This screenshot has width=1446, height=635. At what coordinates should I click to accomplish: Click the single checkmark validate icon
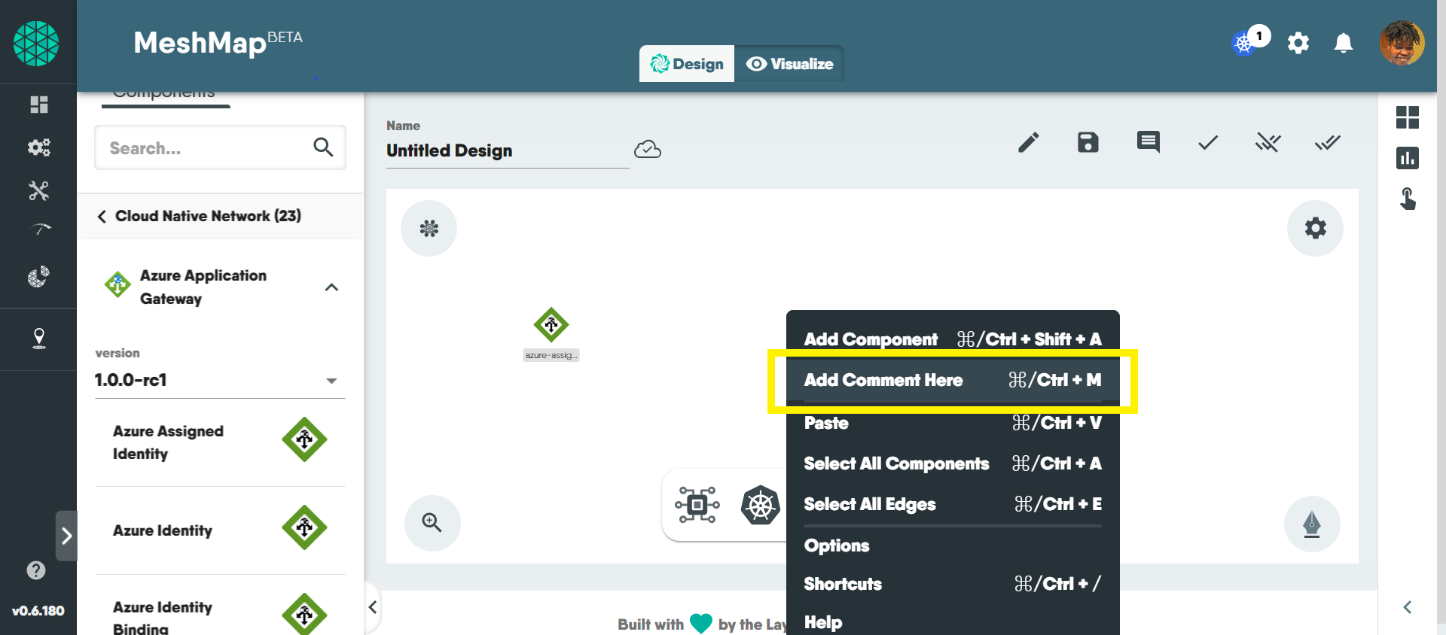[x=1208, y=142]
